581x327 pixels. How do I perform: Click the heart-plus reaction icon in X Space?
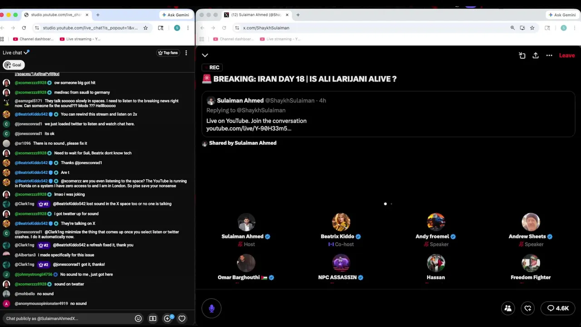click(528, 308)
